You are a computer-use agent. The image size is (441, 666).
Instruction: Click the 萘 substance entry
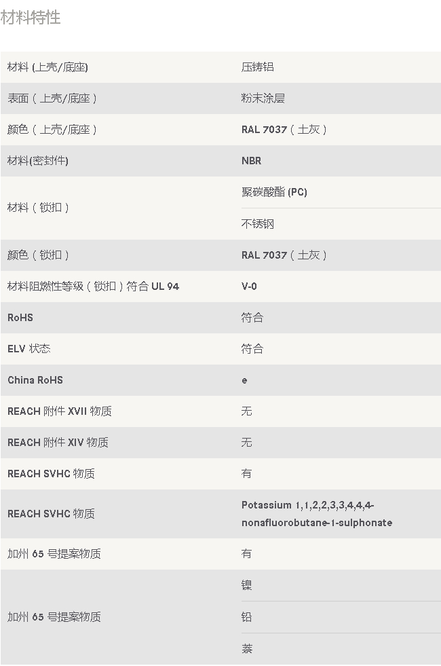point(246,648)
